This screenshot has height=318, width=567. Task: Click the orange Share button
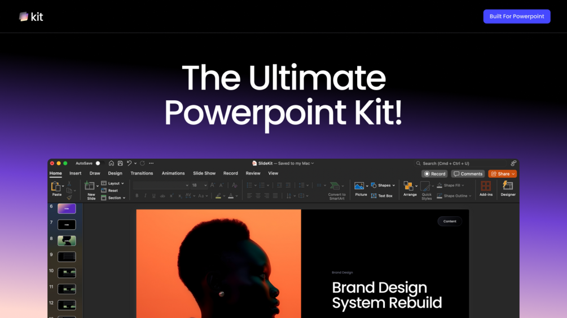tap(502, 174)
